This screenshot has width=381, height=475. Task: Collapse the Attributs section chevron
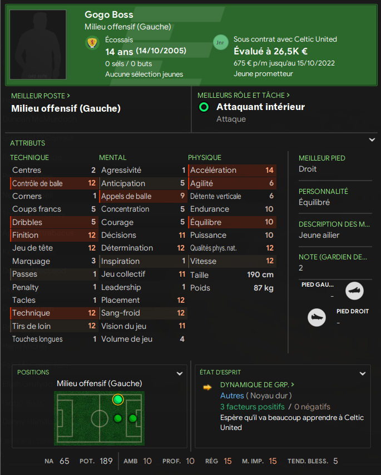372,140
